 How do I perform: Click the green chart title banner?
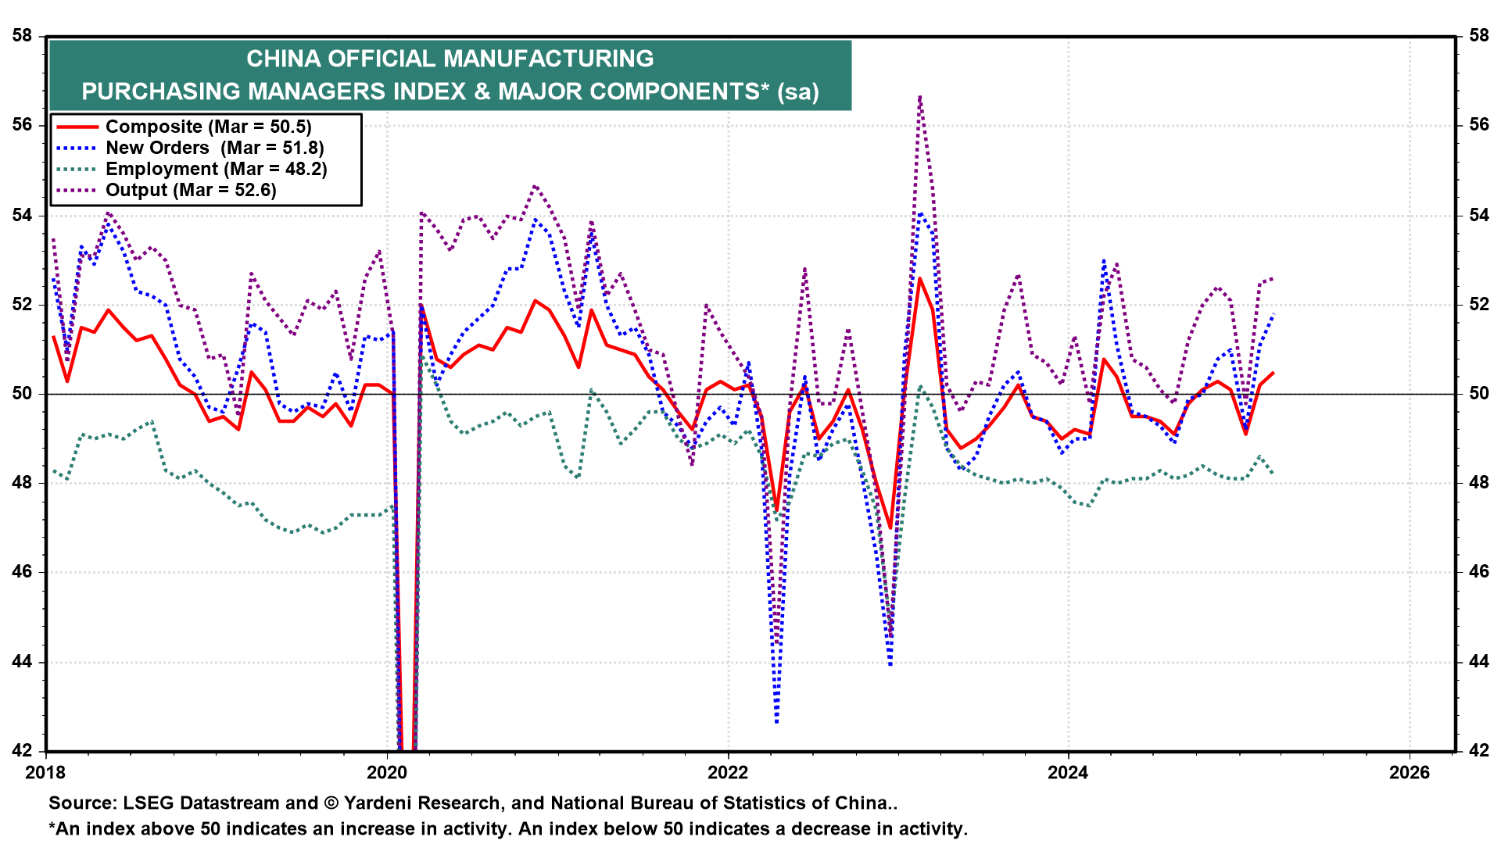pos(450,75)
